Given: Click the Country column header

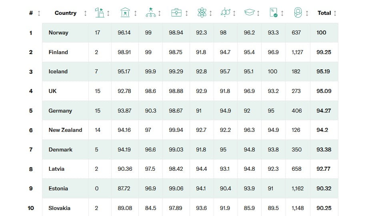Looking at the screenshot, I should pyautogui.click(x=65, y=13).
